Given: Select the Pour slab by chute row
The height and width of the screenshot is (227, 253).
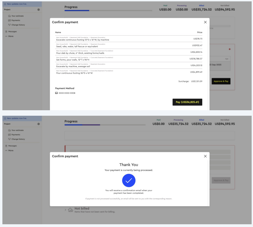Looking at the screenshot, I should 129,52.
